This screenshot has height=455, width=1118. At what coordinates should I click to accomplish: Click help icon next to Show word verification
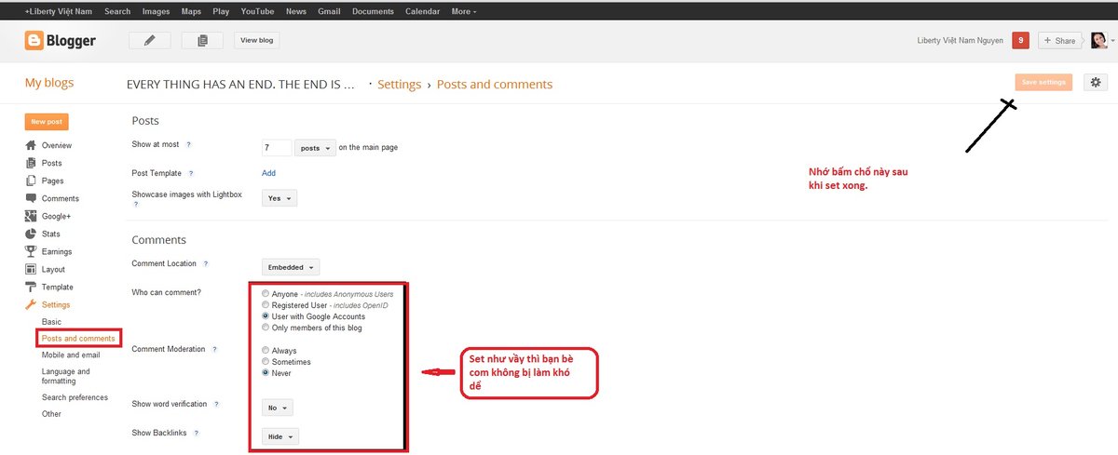click(217, 405)
